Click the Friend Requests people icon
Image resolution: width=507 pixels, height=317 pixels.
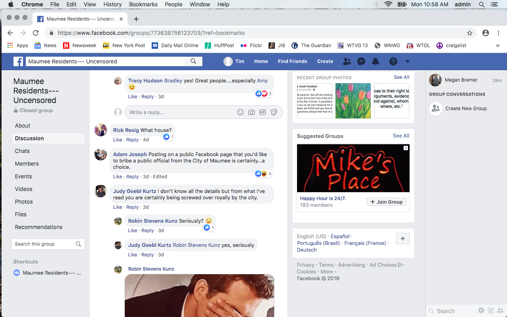(x=347, y=61)
